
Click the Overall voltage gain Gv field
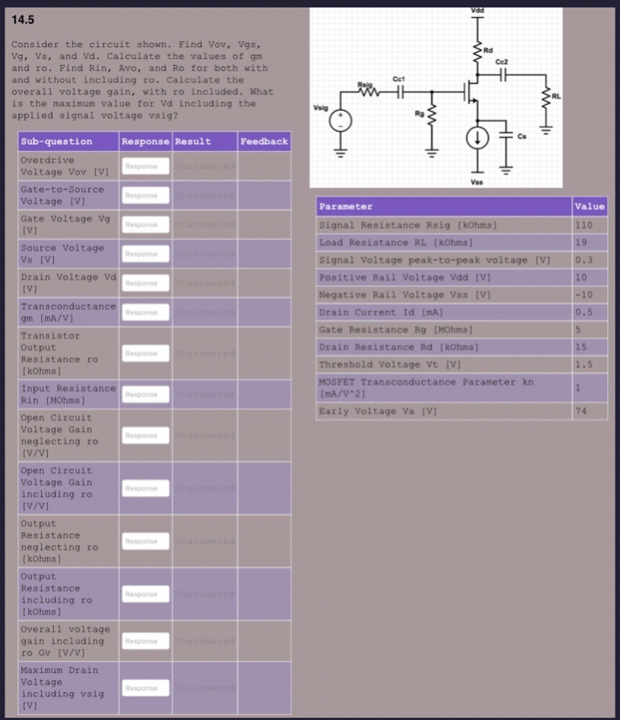coord(145,641)
